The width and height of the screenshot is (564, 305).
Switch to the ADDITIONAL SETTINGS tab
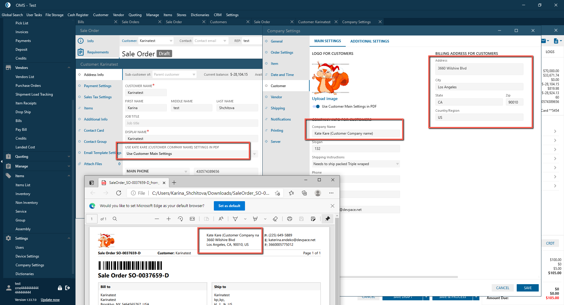tap(370, 41)
